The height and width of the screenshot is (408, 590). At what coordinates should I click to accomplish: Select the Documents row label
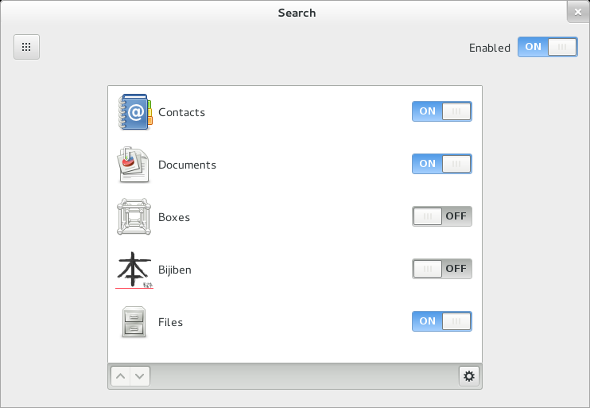coord(187,165)
